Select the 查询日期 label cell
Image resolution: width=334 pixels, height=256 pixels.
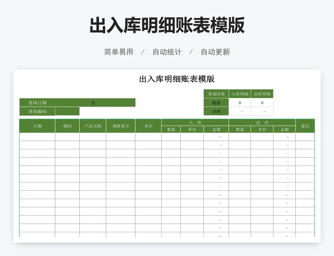tap(37, 103)
